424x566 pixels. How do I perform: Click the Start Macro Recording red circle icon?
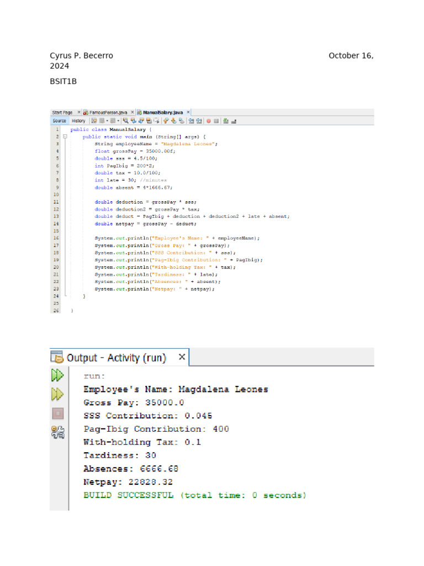tap(209, 120)
